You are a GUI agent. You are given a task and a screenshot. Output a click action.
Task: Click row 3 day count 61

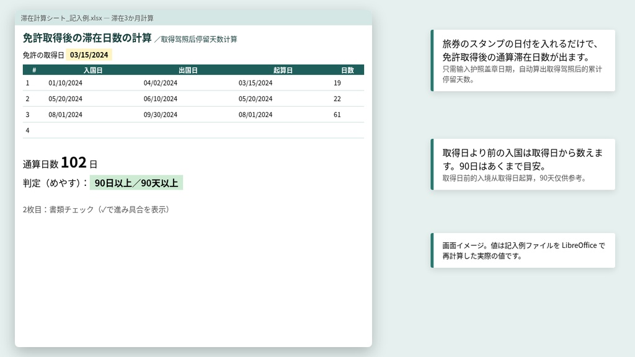[337, 115]
